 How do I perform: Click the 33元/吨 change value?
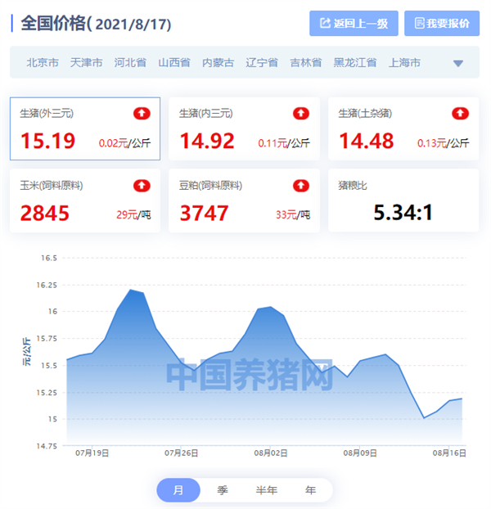[x=293, y=215]
